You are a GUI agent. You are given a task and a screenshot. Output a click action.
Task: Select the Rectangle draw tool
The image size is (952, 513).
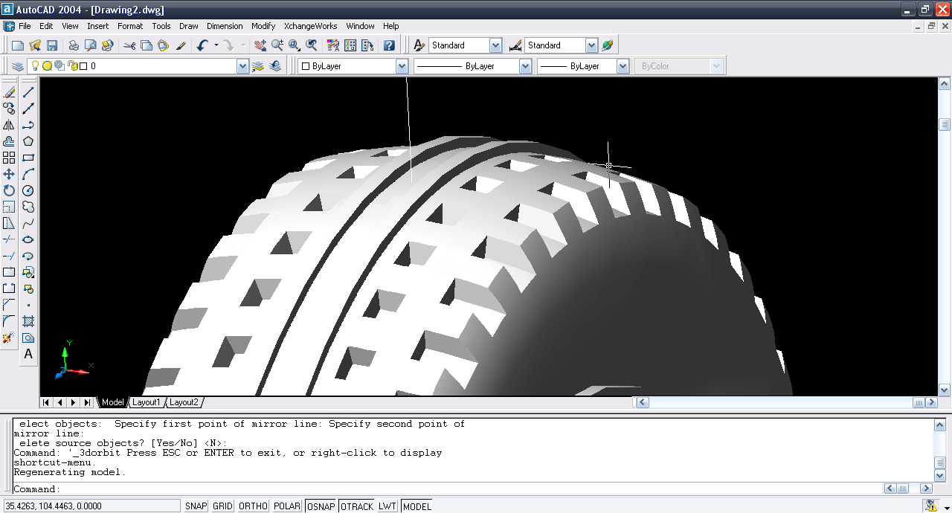28,158
